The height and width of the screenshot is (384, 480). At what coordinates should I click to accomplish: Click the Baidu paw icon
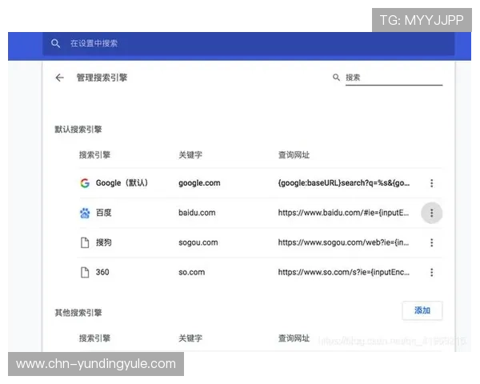tap(85, 213)
